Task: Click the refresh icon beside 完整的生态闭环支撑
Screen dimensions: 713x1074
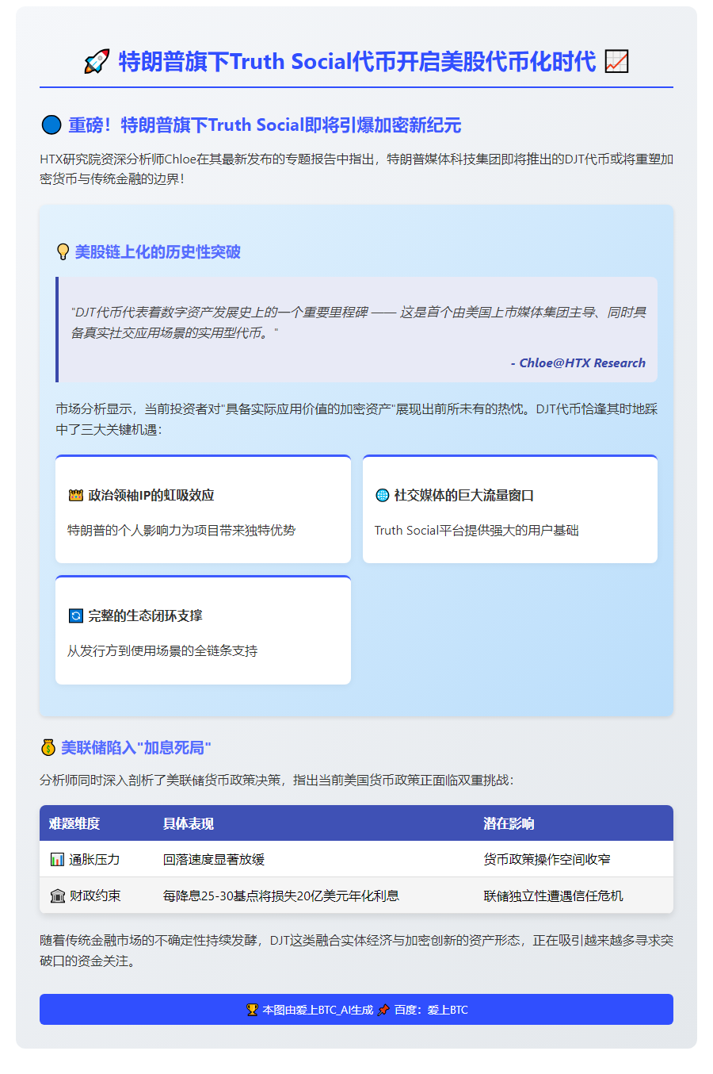Action: pos(75,616)
